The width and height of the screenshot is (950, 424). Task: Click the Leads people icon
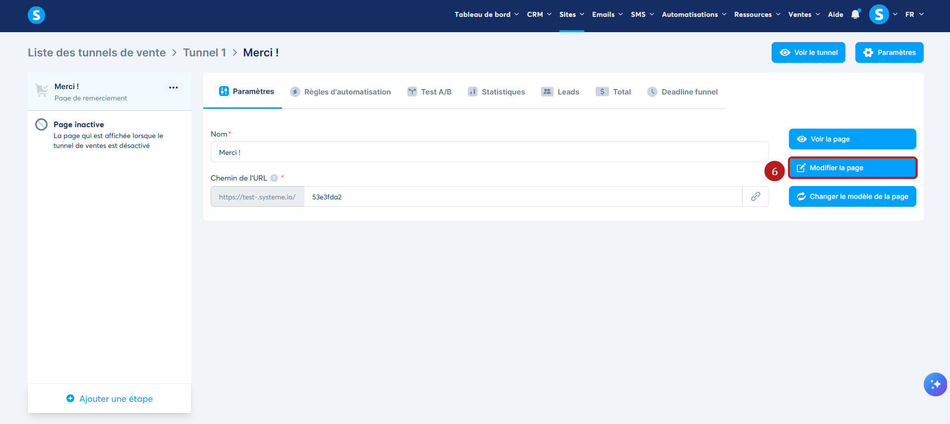pyautogui.click(x=547, y=92)
